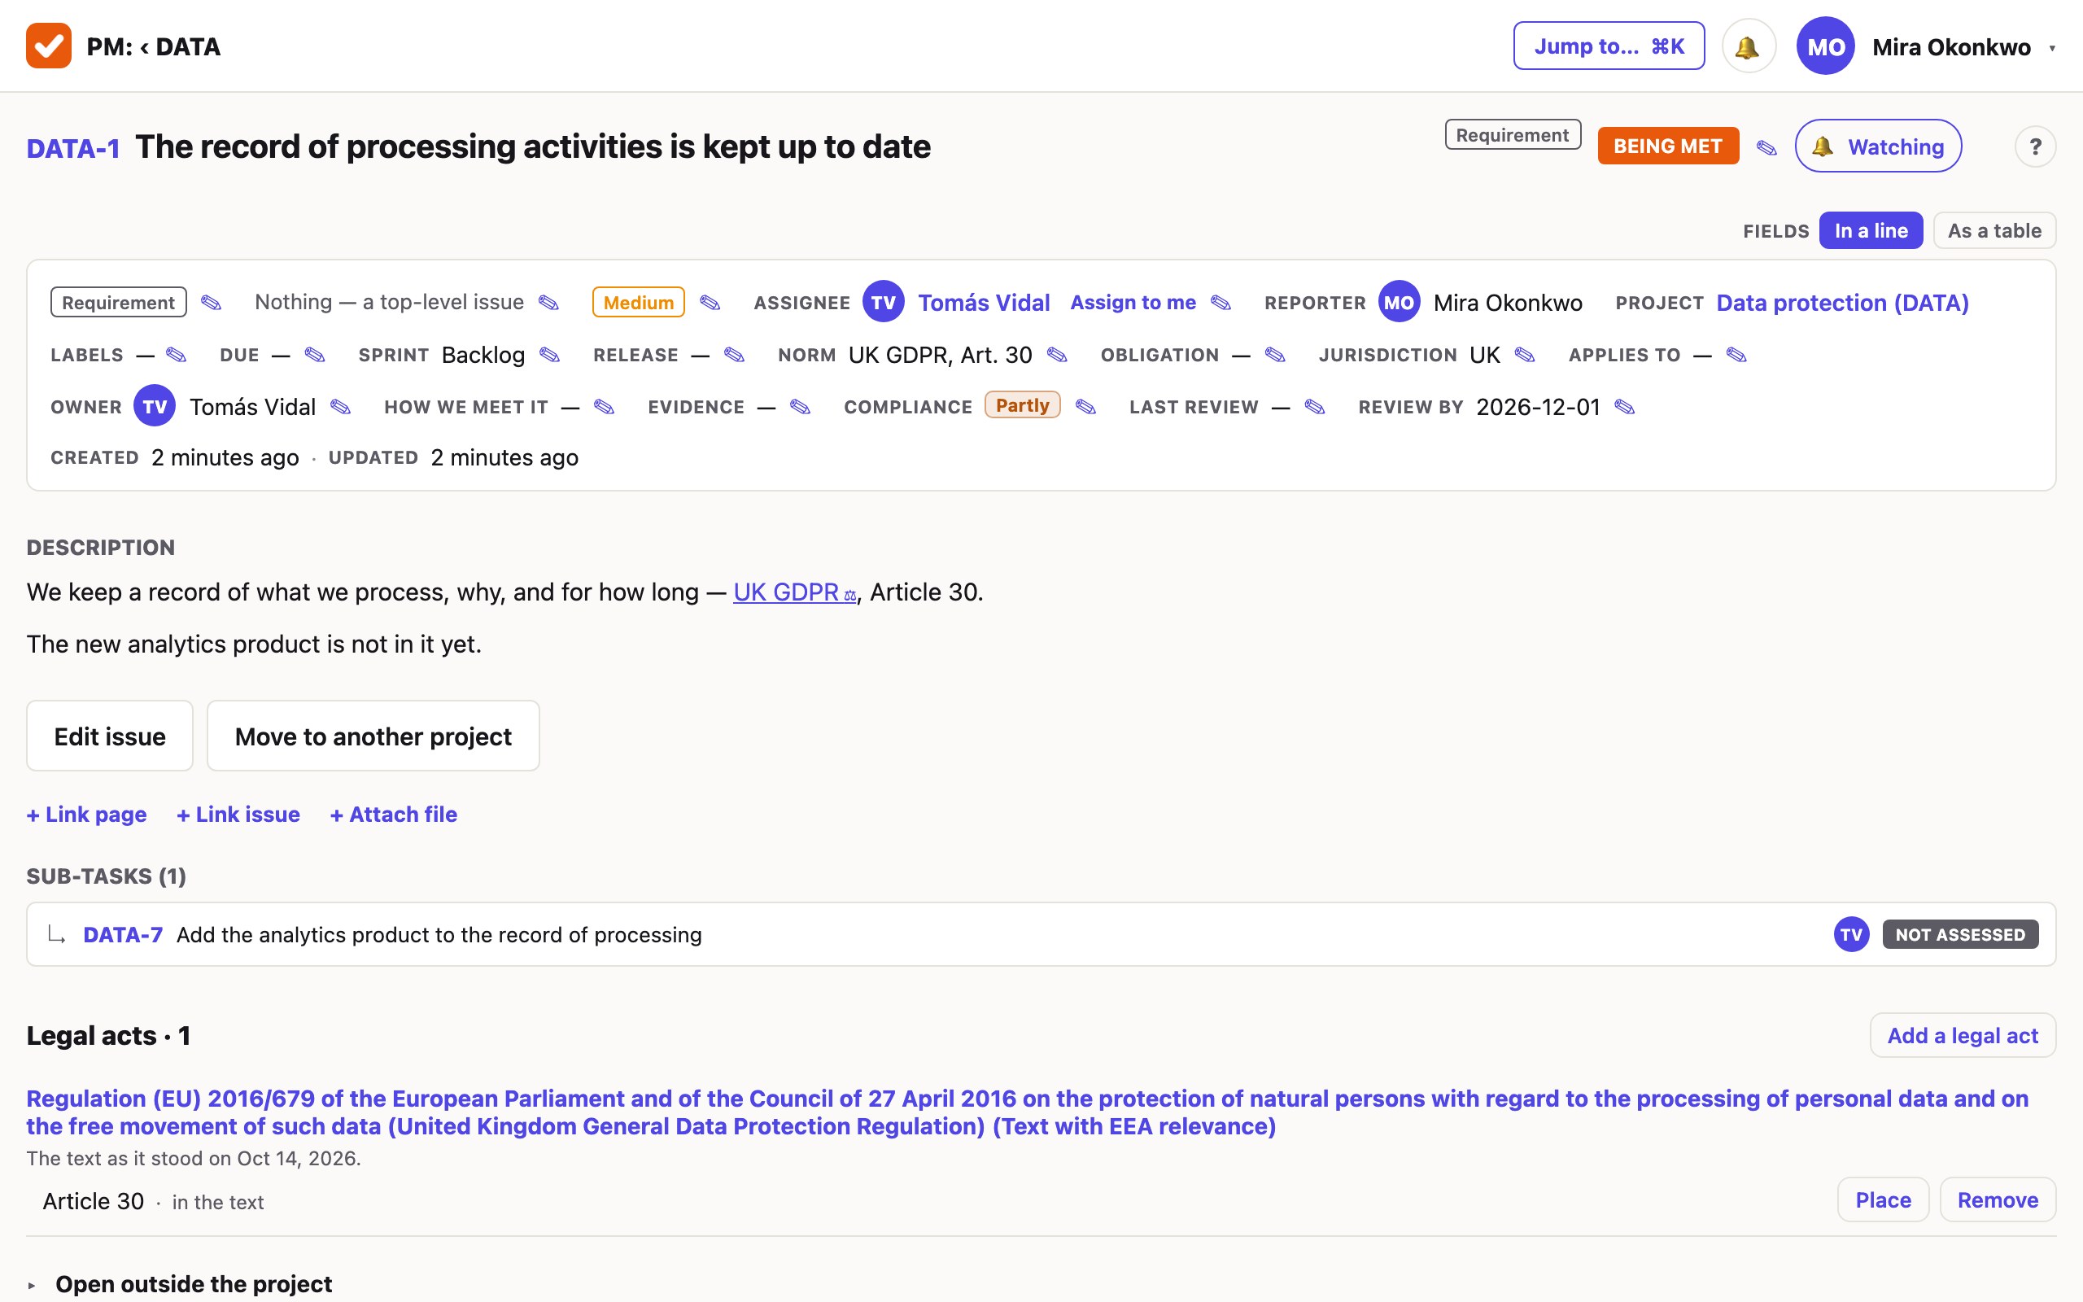Viewport: 2083px width, 1302px height.
Task: Edit the Last Review pencil
Action: pyautogui.click(x=1314, y=406)
